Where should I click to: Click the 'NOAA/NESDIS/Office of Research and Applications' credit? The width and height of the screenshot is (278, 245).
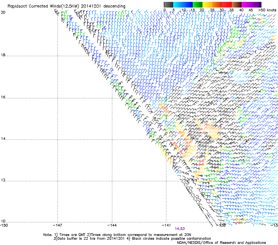click(221, 243)
